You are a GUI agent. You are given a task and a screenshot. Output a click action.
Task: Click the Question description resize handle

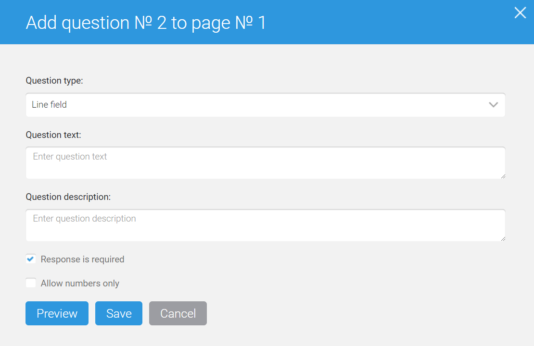point(503,238)
